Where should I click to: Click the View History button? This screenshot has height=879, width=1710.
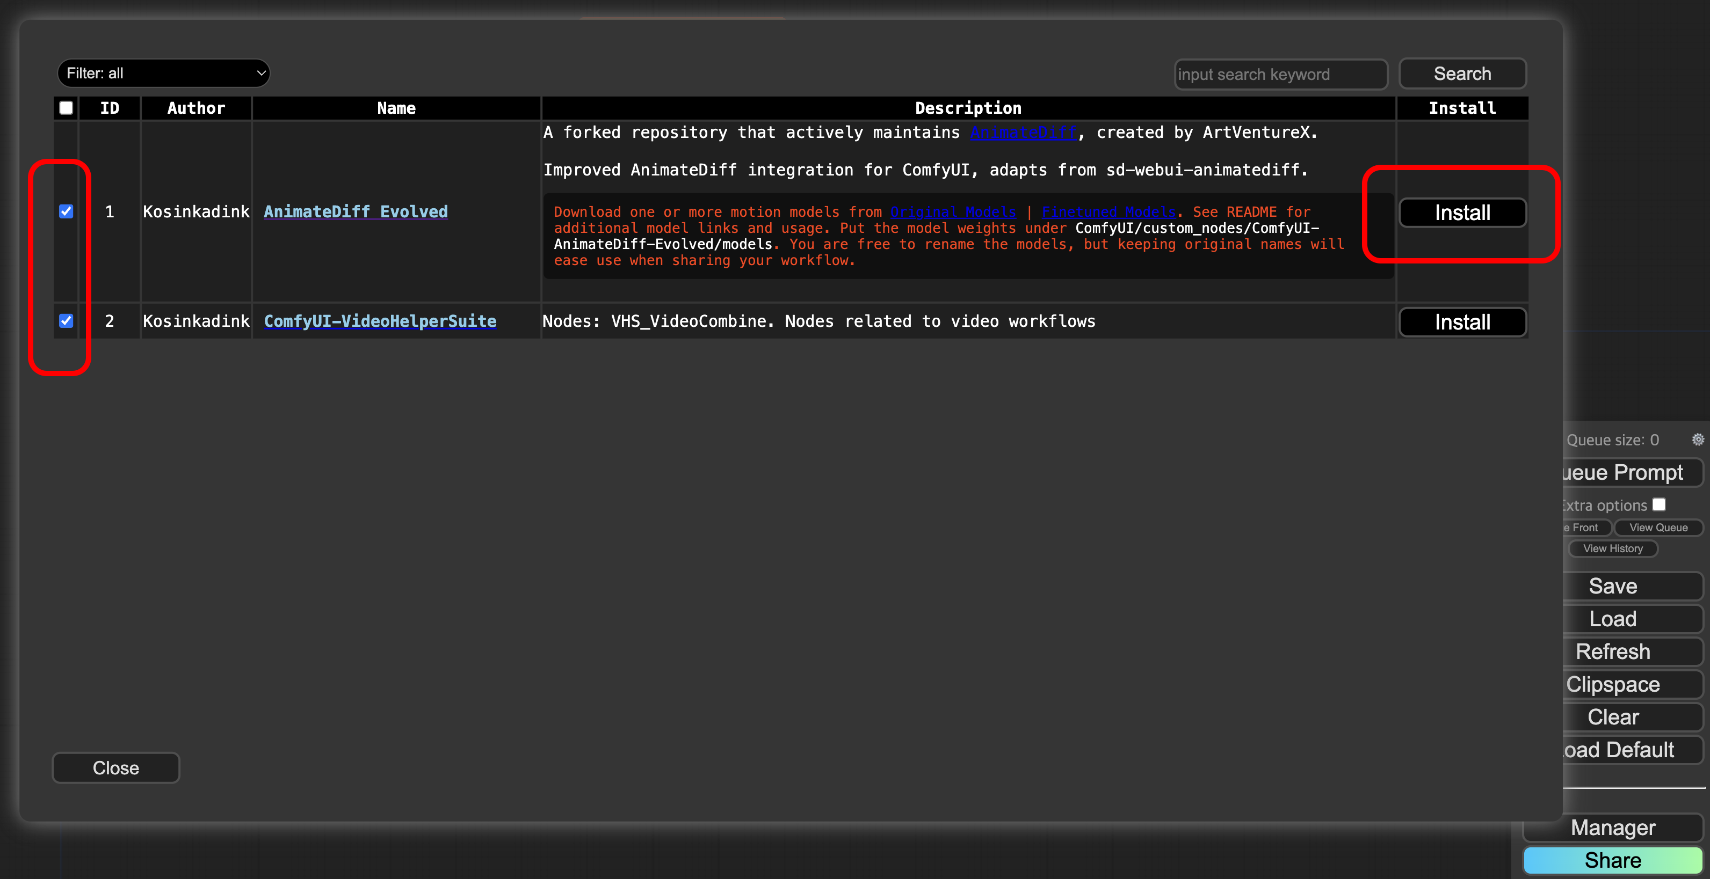pyautogui.click(x=1612, y=548)
